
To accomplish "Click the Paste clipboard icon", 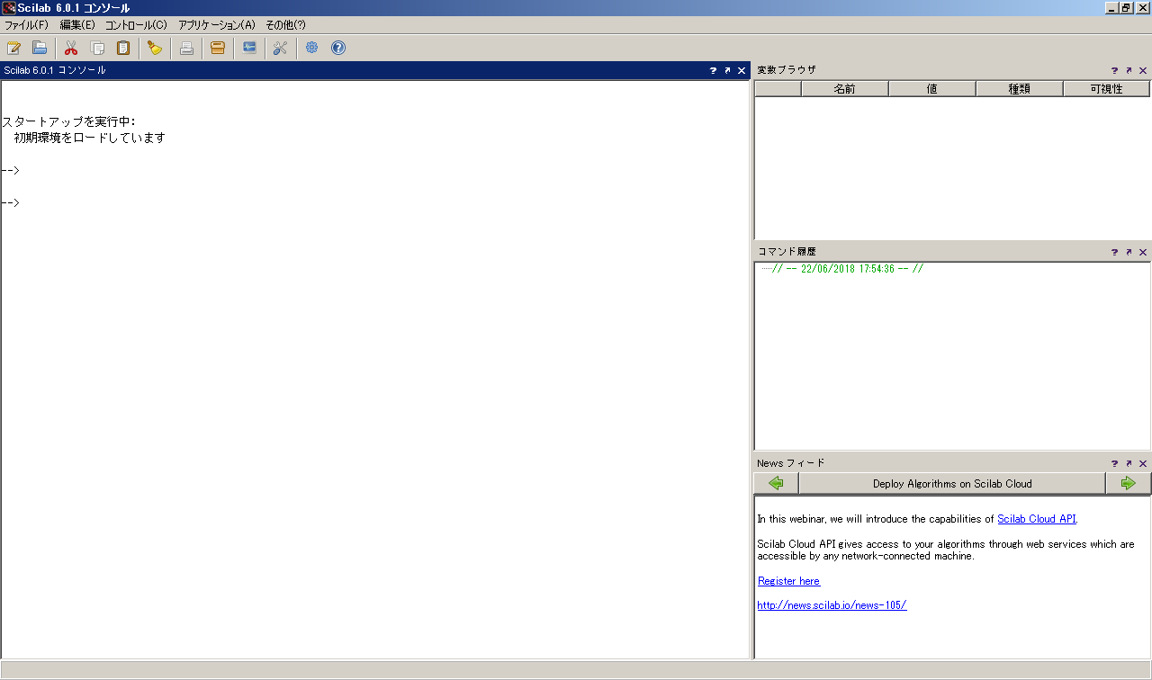I will [x=123, y=48].
